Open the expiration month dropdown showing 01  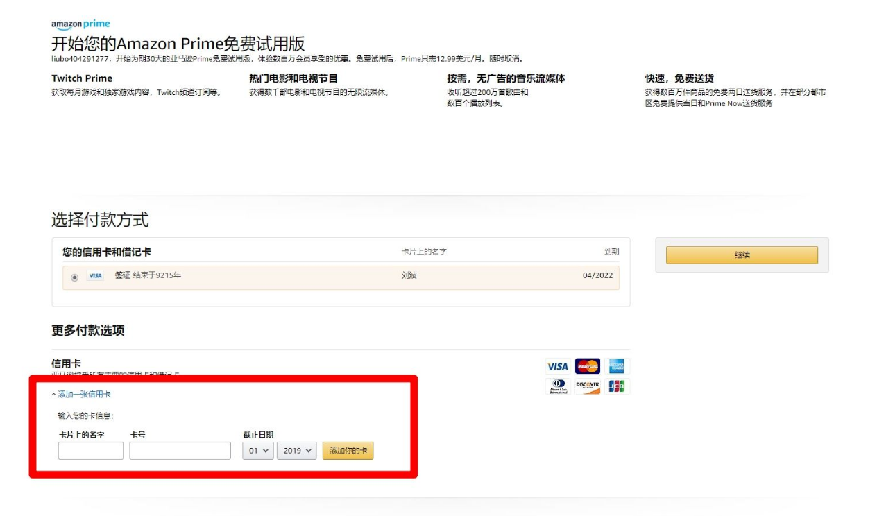click(257, 450)
